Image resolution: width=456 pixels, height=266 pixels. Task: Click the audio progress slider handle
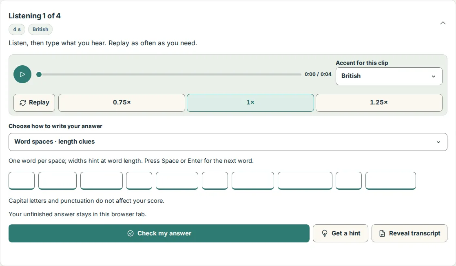tap(39, 75)
